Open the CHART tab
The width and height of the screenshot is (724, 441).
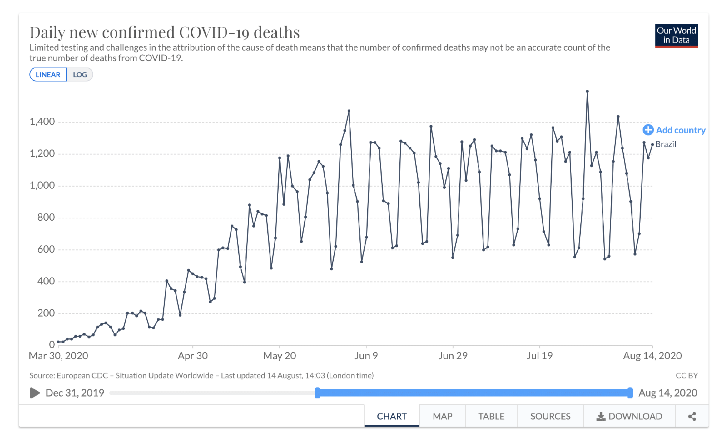pyautogui.click(x=391, y=416)
